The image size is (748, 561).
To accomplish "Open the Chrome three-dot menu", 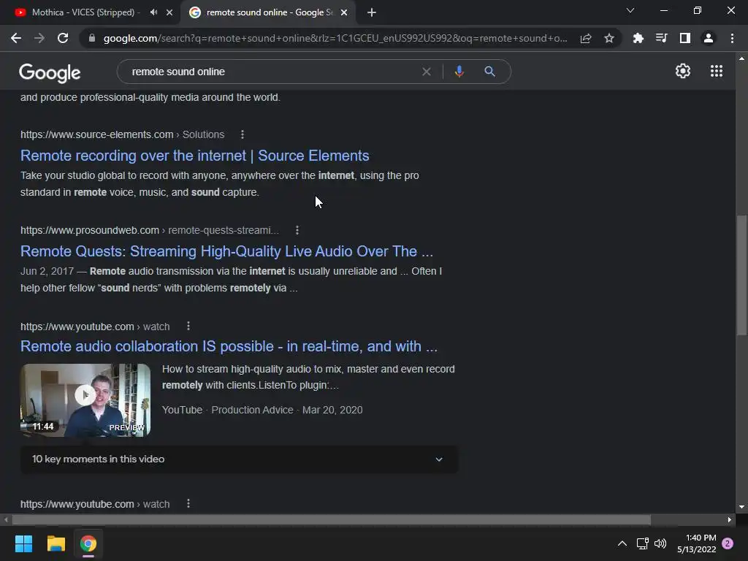I will (732, 38).
